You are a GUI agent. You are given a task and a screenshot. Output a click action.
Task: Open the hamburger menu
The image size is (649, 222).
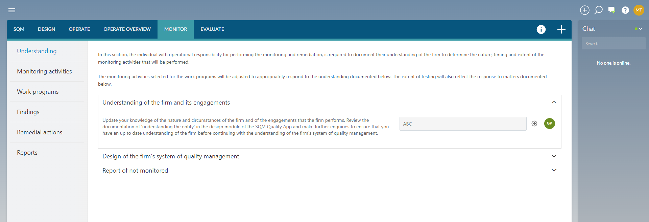point(12,10)
